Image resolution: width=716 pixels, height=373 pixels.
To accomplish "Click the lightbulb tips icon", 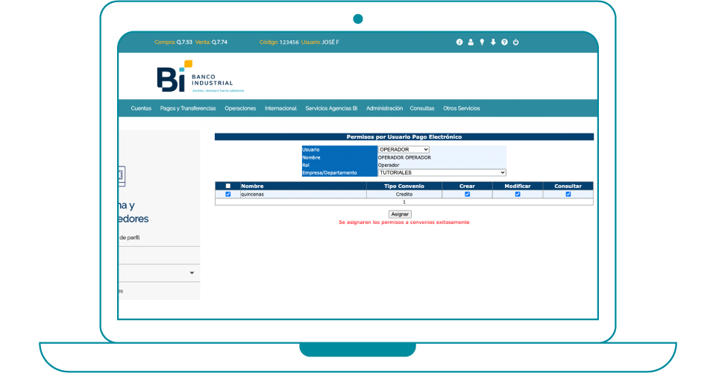I will [482, 42].
